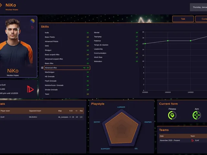Click LURKER label on playstyle chart
The image size is (207, 155).
[x=121, y=107]
